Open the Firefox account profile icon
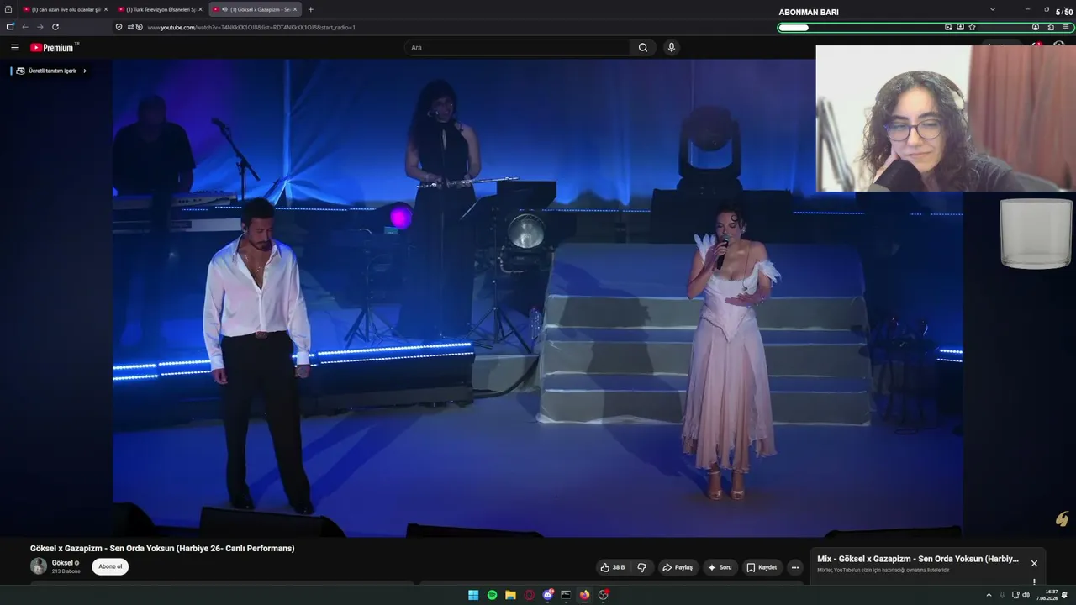 point(1036,27)
